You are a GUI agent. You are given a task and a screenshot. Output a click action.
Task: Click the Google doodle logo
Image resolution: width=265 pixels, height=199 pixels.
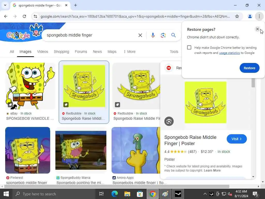(18, 35)
